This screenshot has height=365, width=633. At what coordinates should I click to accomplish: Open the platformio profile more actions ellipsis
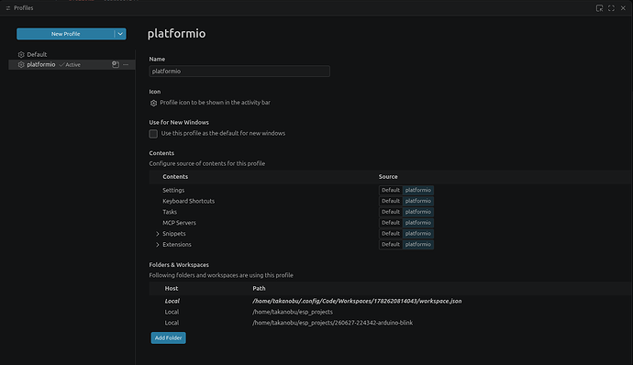coord(126,64)
